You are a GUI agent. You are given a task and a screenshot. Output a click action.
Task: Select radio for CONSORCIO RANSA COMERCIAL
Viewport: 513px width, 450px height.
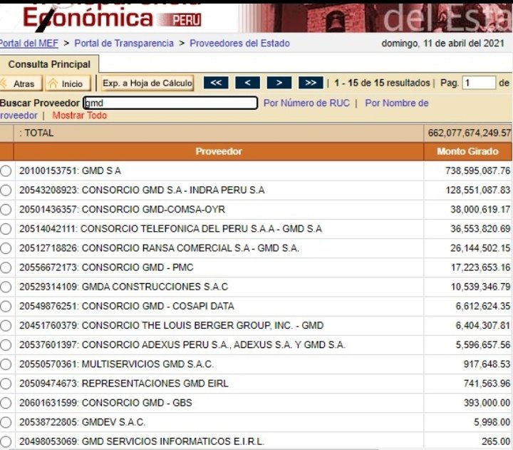coord(6,248)
